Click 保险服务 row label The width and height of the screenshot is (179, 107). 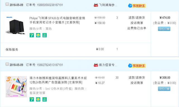(12, 50)
